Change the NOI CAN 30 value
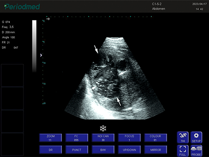This screenshot has width=209, height=157. pyautogui.click(x=103, y=138)
